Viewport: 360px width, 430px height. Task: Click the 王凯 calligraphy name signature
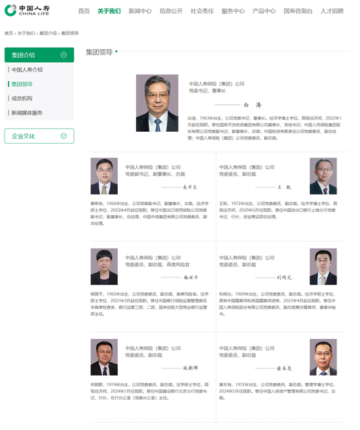coord(284,187)
